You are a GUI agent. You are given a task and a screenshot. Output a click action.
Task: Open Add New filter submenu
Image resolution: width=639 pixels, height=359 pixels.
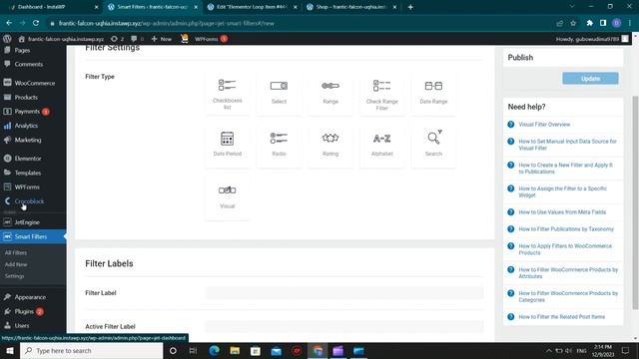coord(16,264)
